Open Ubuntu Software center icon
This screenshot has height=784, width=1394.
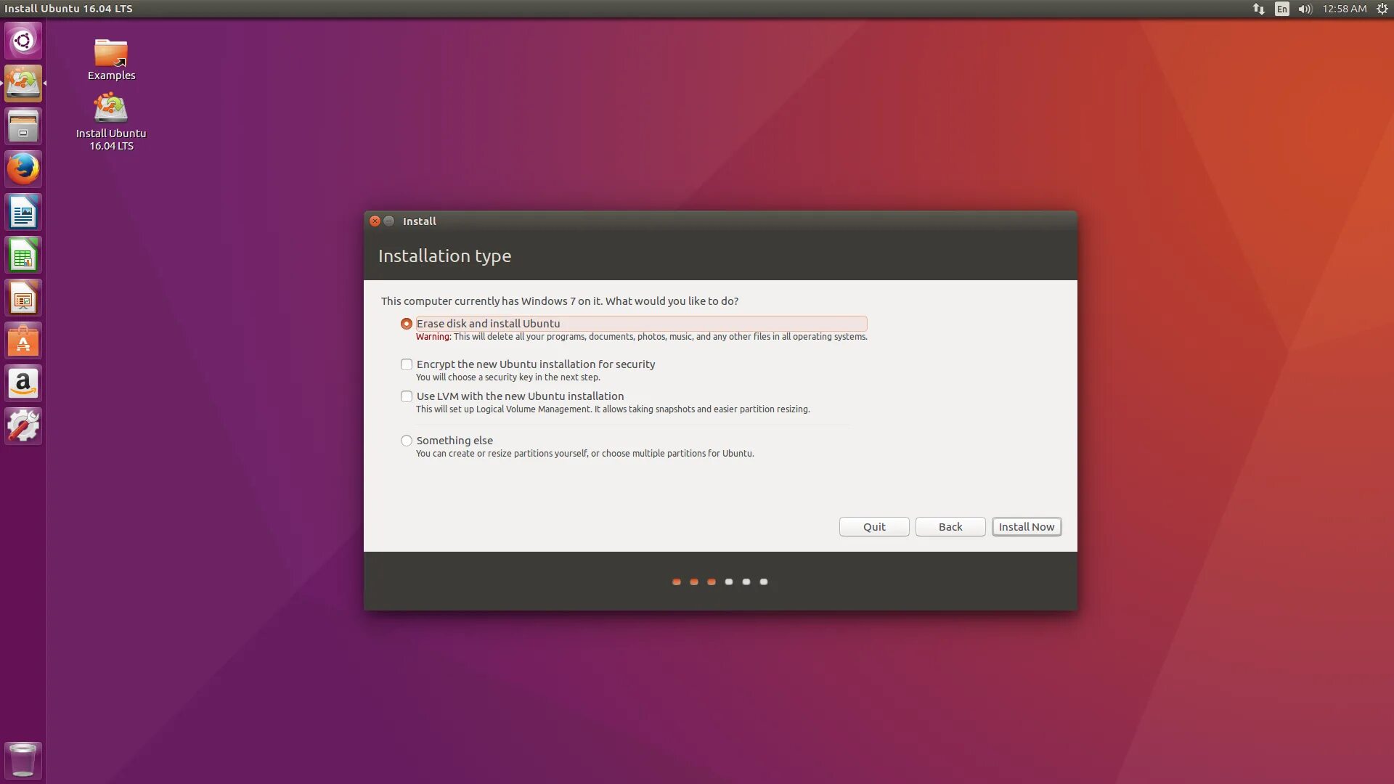[23, 341]
